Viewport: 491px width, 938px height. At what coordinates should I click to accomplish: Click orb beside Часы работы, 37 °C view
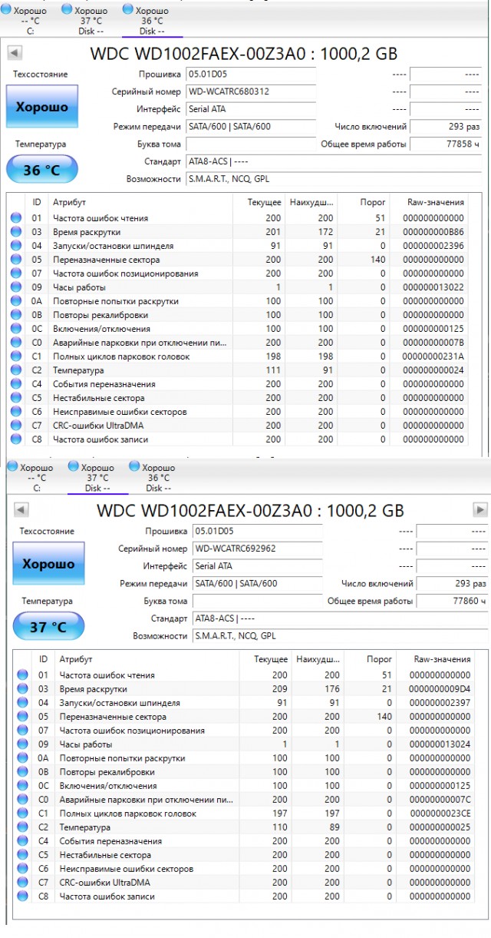click(22, 744)
